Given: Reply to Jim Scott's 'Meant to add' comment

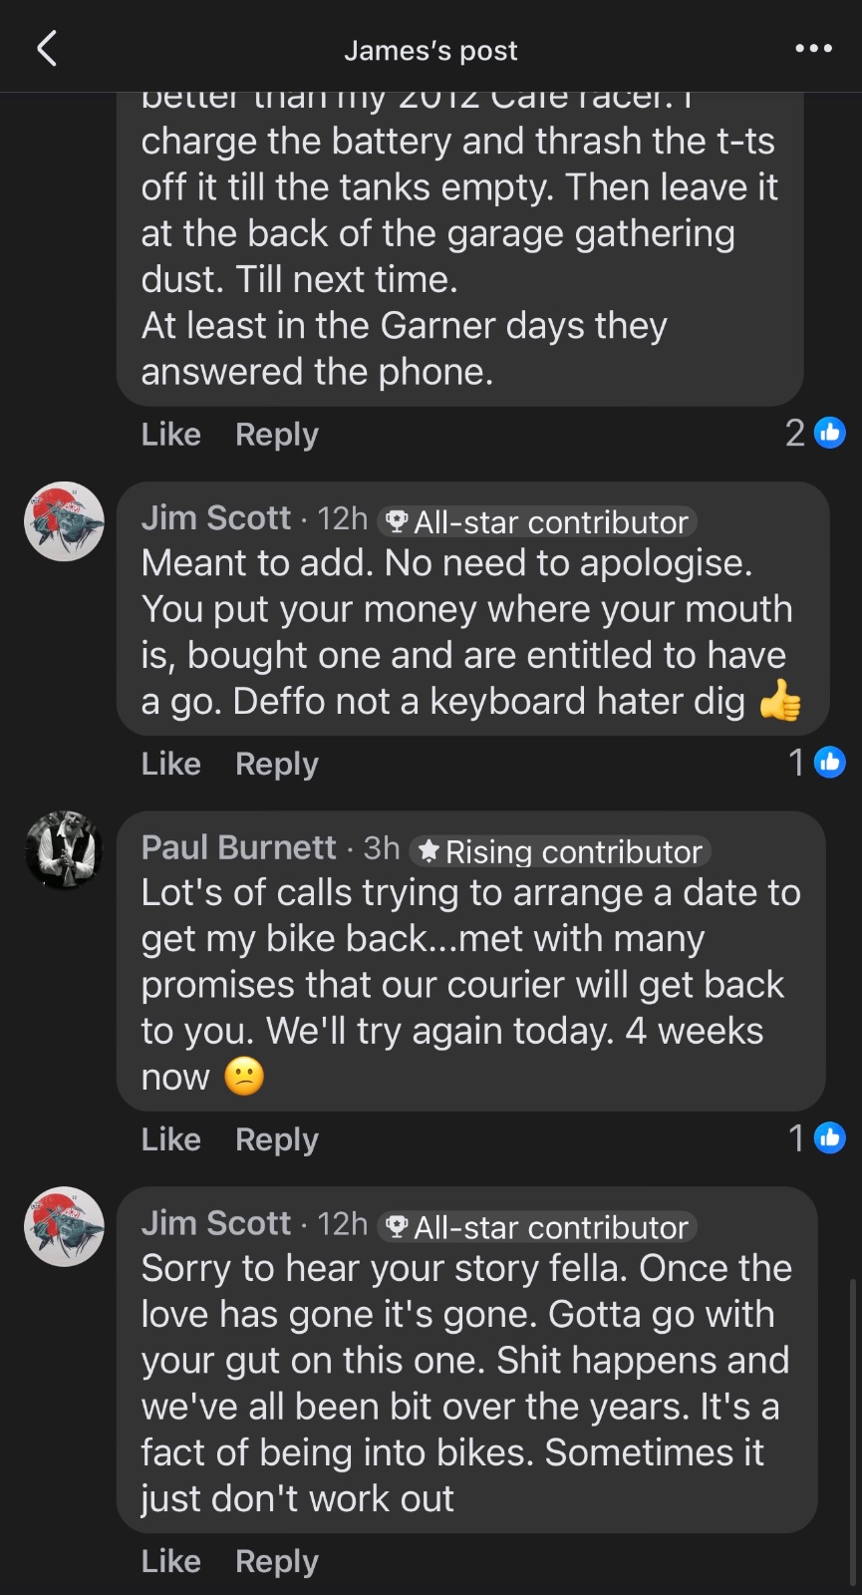Looking at the screenshot, I should [277, 764].
